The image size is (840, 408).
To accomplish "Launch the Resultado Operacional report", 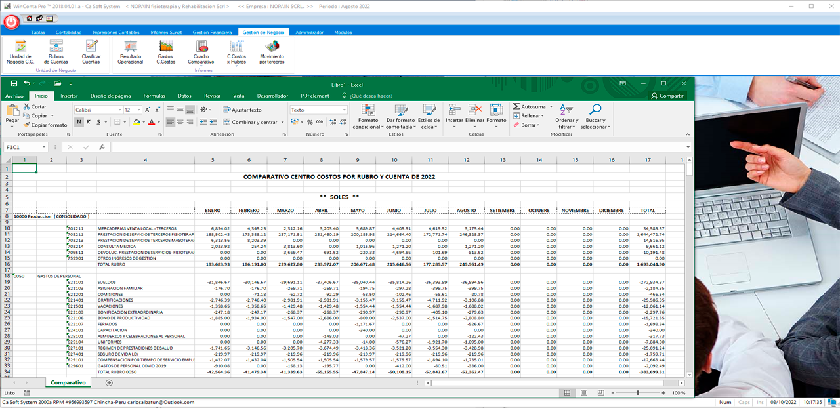I will tap(130, 51).
